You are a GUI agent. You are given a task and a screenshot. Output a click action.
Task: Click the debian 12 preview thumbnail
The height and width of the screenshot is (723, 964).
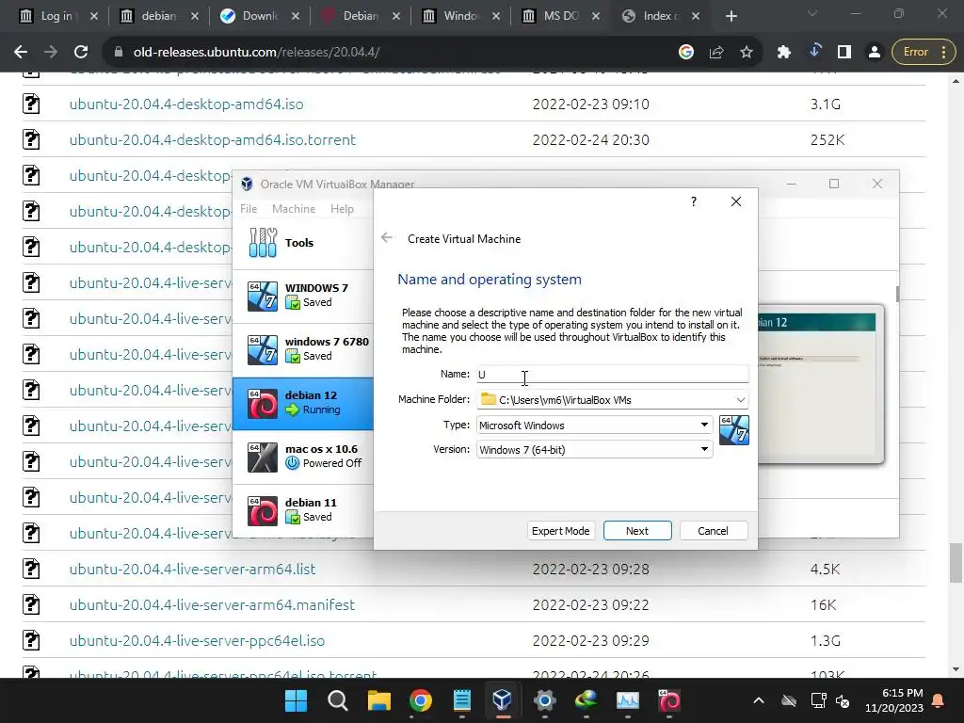821,384
